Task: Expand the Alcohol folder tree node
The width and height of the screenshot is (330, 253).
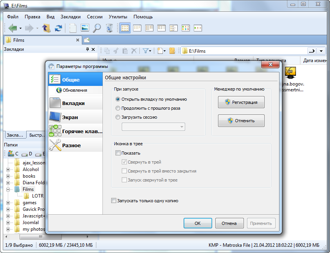Action: tap(8, 169)
